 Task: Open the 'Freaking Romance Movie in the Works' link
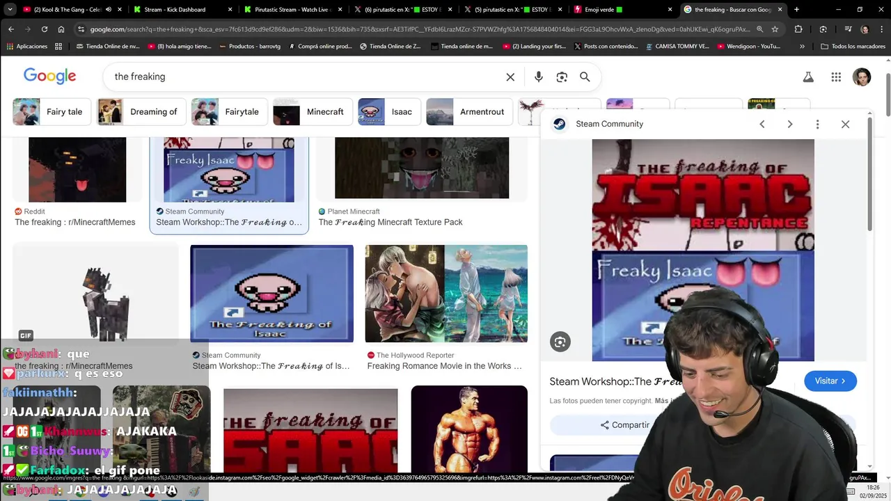coord(444,366)
